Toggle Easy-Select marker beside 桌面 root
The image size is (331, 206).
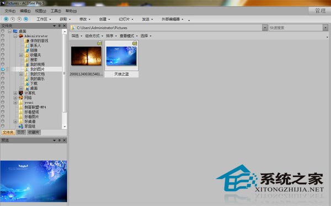point(3,31)
